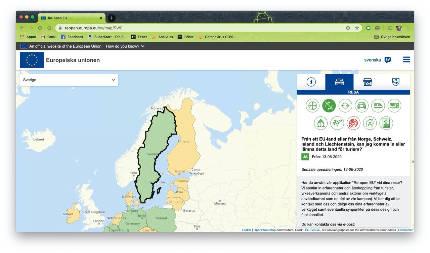Close the Re-open EU tab
430x253 pixels.
coord(101,18)
